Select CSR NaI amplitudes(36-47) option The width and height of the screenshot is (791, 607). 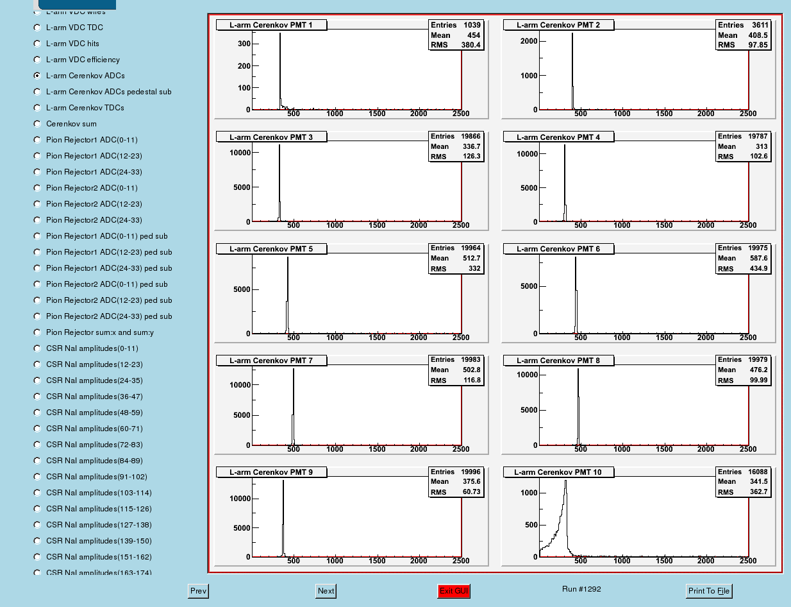(x=37, y=397)
